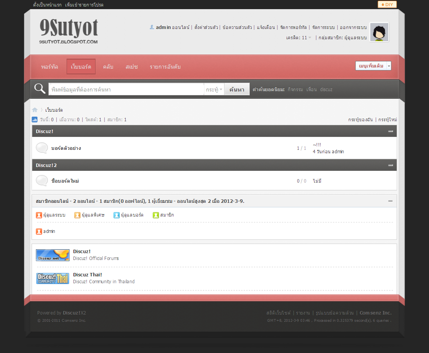This screenshot has height=353, width=429.
Task: Click the orange DIY button
Action: tap(387, 5)
